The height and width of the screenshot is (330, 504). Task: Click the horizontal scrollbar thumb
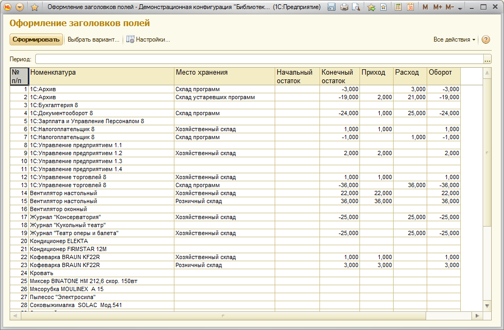pyautogui.click(x=223, y=316)
